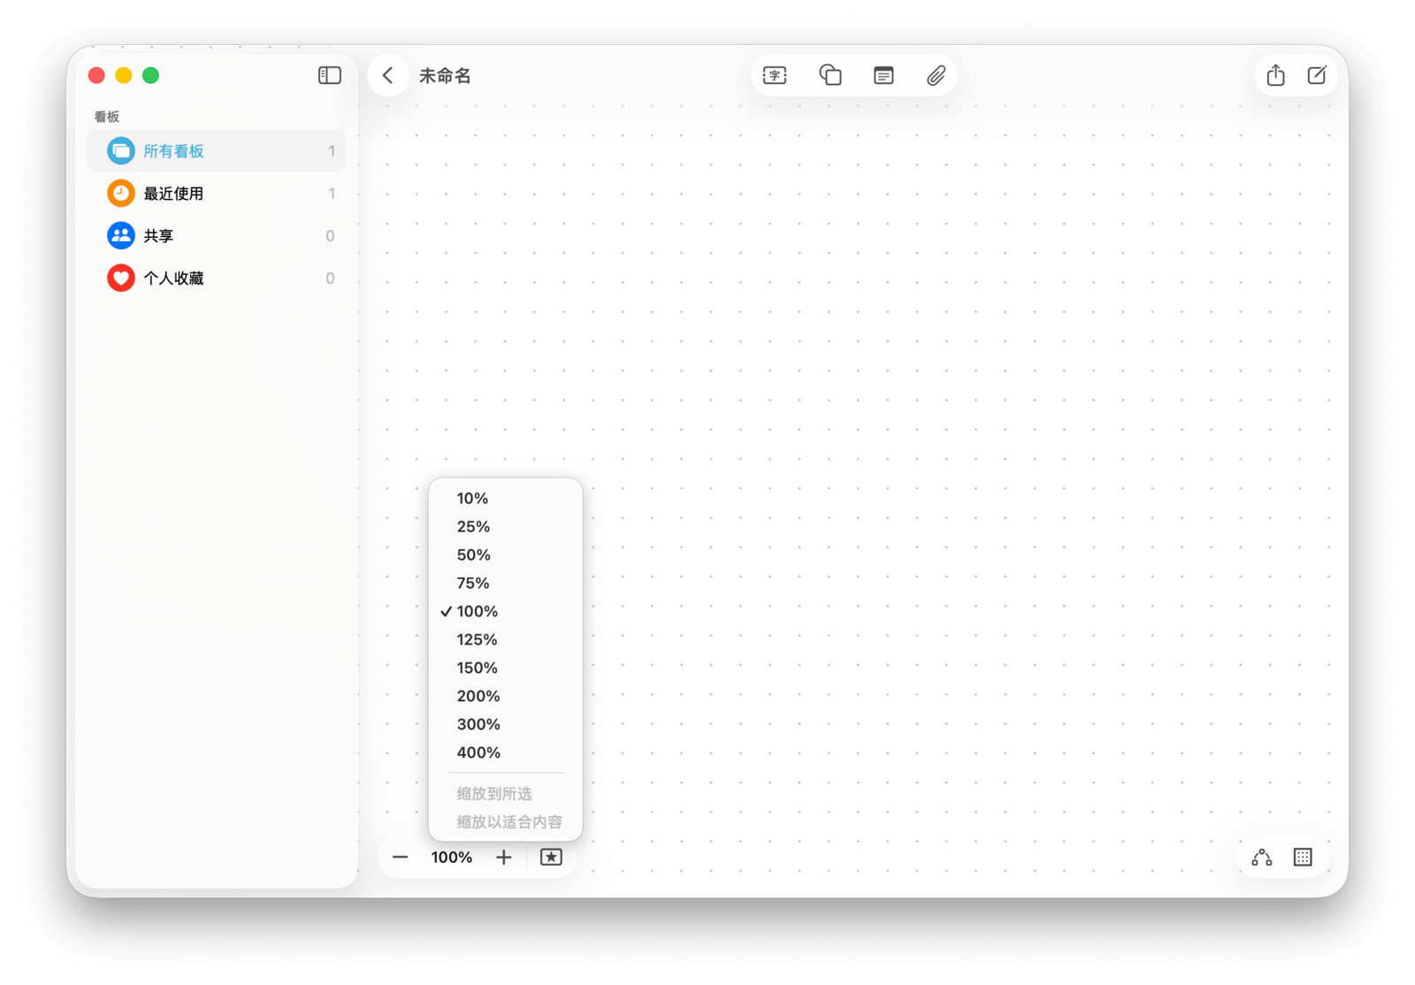Pick 50% from the zoom menu
The width and height of the screenshot is (1415, 985).
click(x=506, y=555)
